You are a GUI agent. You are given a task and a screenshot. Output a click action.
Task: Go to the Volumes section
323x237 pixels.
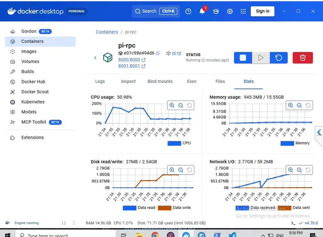pyautogui.click(x=40, y=62)
